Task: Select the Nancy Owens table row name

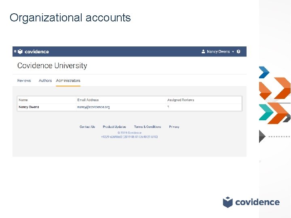Action: coord(29,107)
